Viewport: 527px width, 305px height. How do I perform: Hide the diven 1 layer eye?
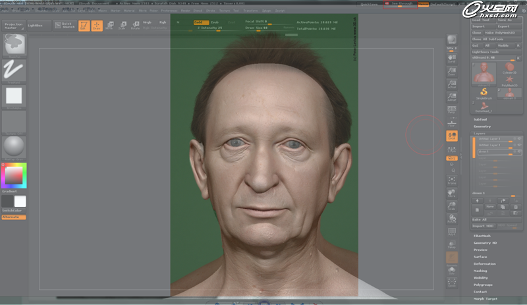(x=519, y=152)
